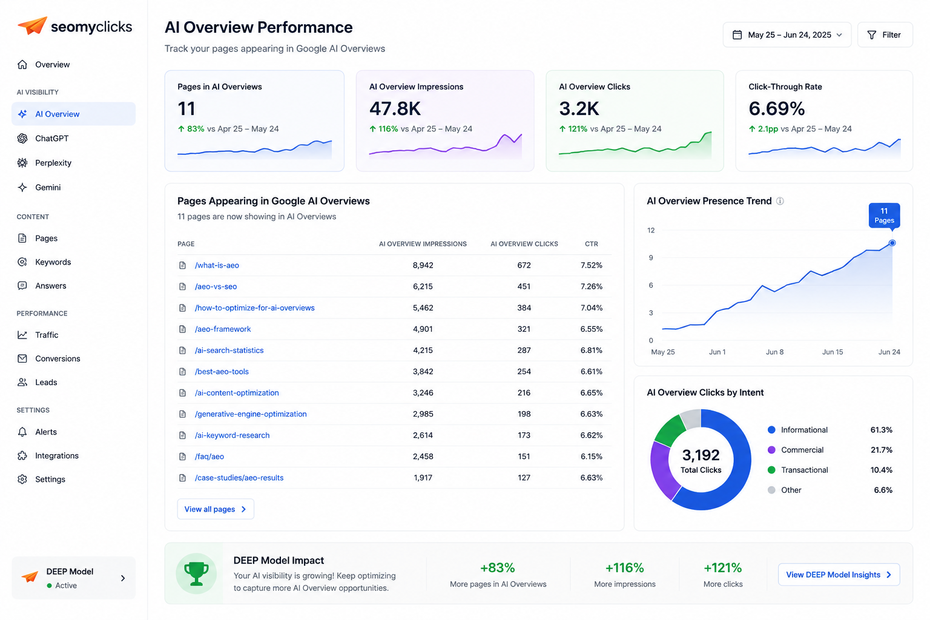
Task: Open the May 25 – Jun 24 date range dropdown
Action: (787, 35)
